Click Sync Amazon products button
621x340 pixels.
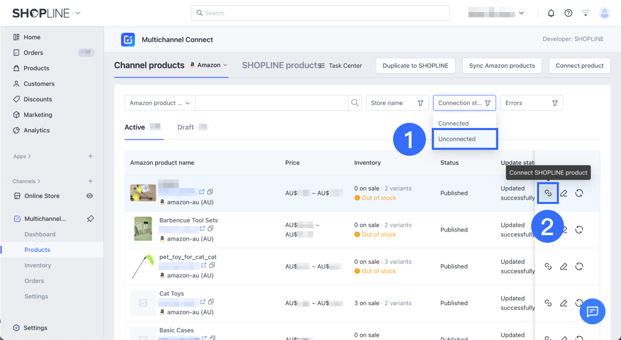(x=502, y=65)
